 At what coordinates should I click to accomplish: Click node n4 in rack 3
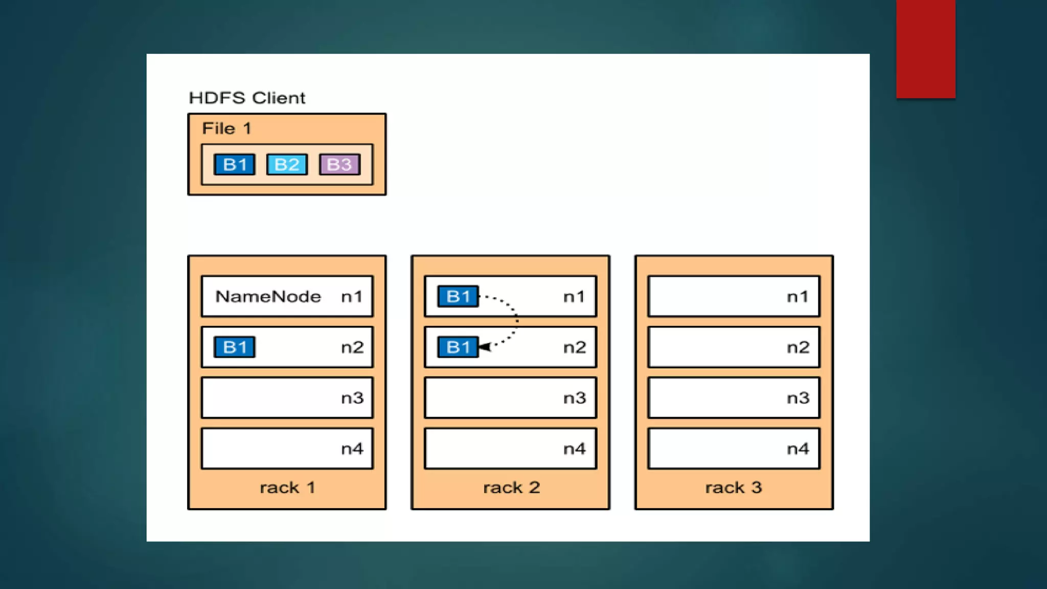(734, 448)
